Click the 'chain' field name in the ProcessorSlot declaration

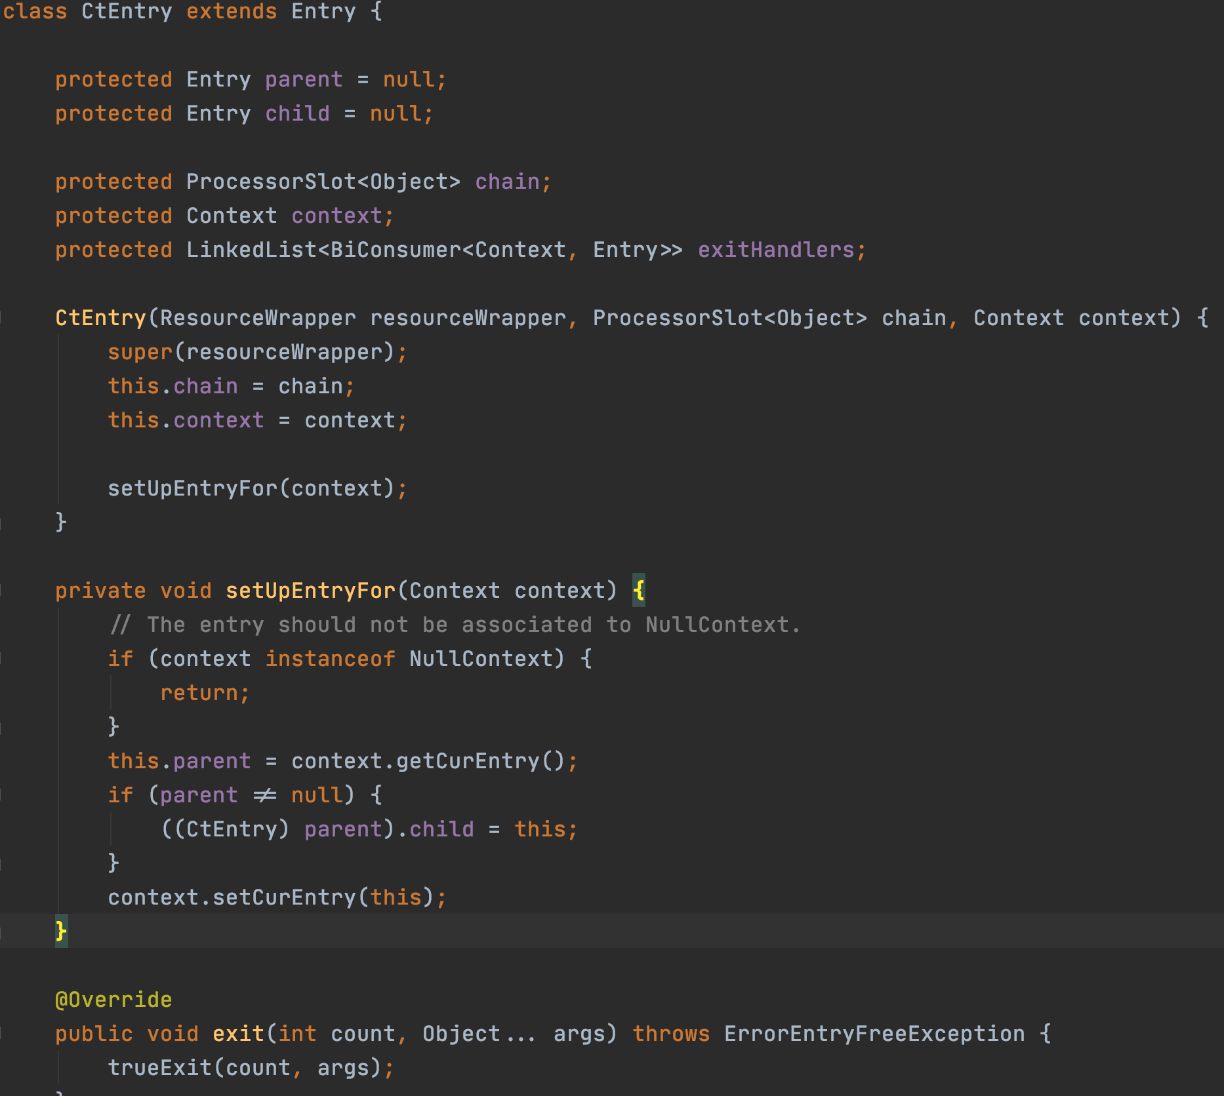[507, 182]
